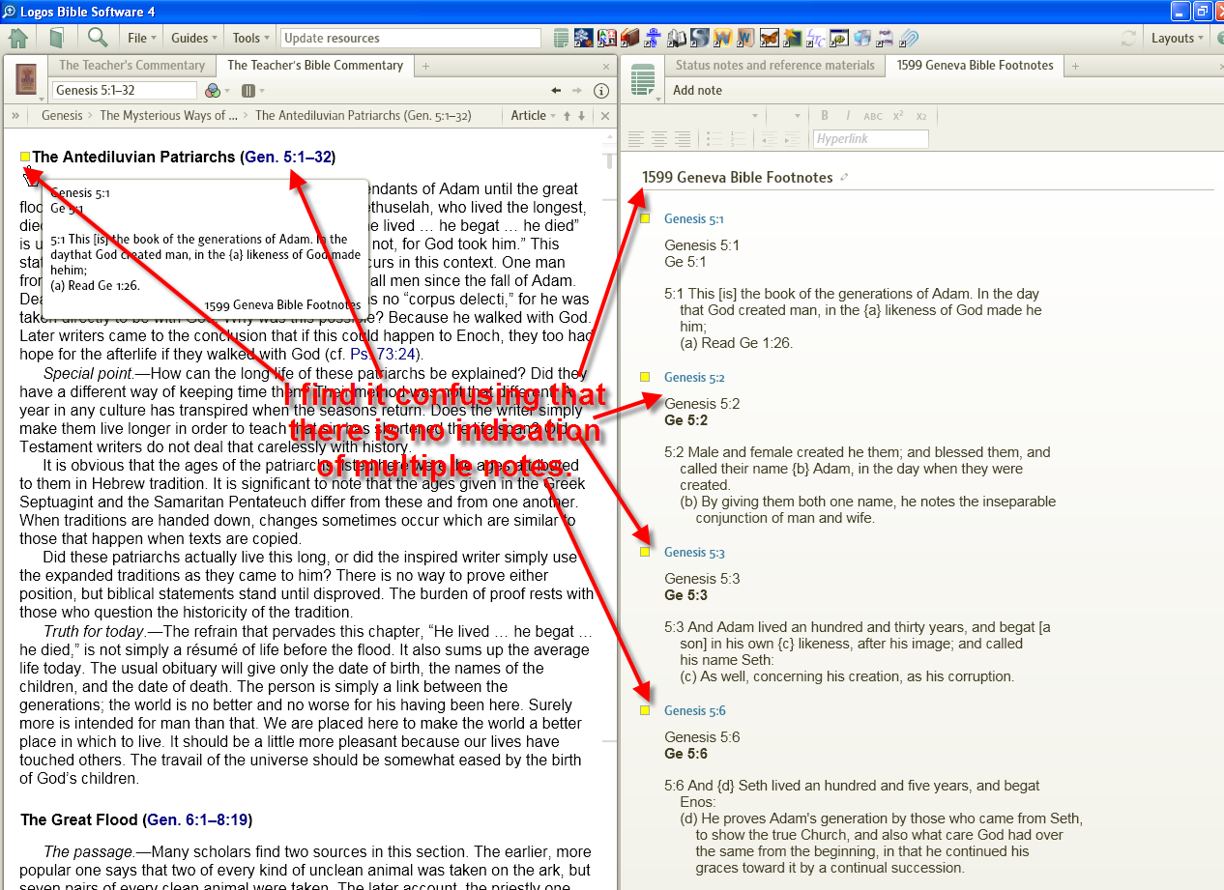1224x890 pixels.
Task: Navigate back with the left arrow
Action: 556,91
